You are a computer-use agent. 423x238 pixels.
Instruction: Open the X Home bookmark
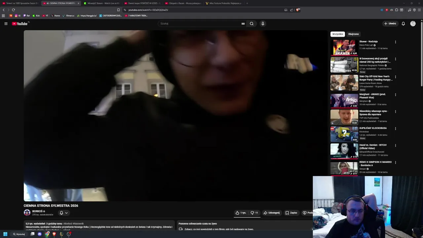[56, 16]
